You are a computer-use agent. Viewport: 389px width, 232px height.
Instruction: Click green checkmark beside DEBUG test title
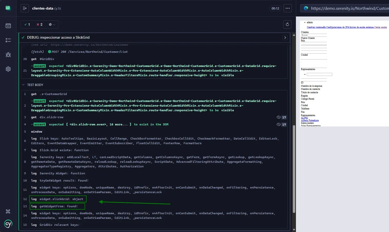[23, 37]
